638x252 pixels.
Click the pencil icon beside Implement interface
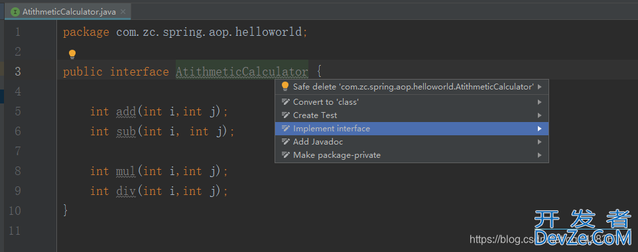pyautogui.click(x=286, y=129)
